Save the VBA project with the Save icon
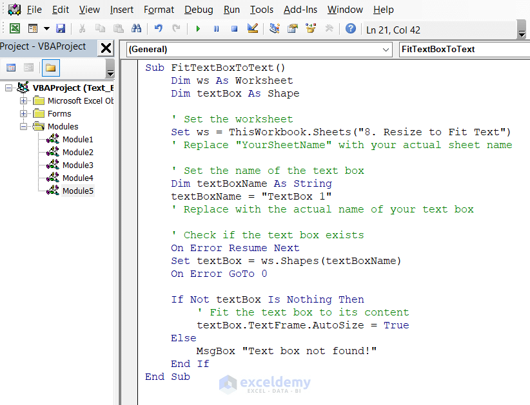This screenshot has height=405, width=530. [60, 28]
